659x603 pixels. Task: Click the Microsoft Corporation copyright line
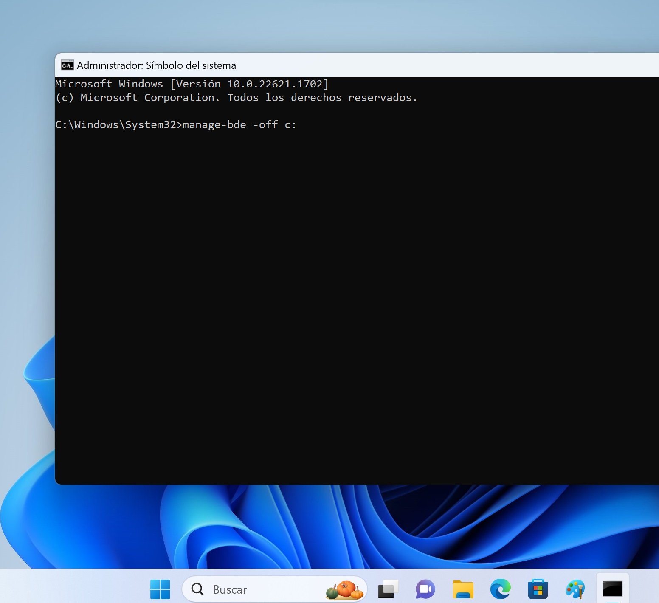click(236, 98)
